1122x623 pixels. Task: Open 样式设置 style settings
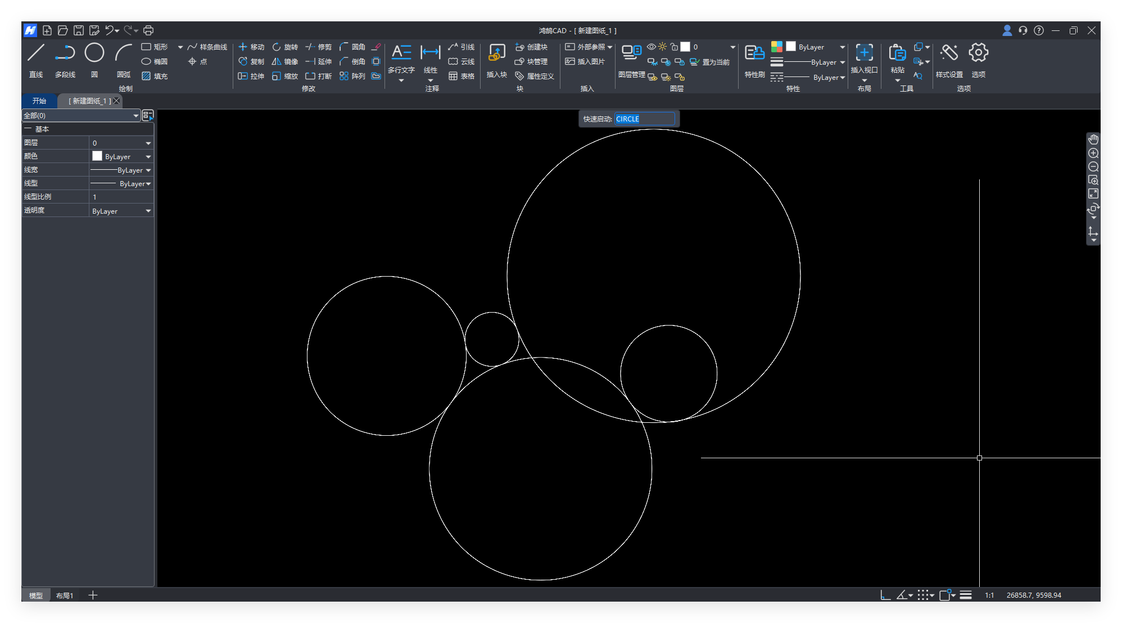[x=949, y=53]
